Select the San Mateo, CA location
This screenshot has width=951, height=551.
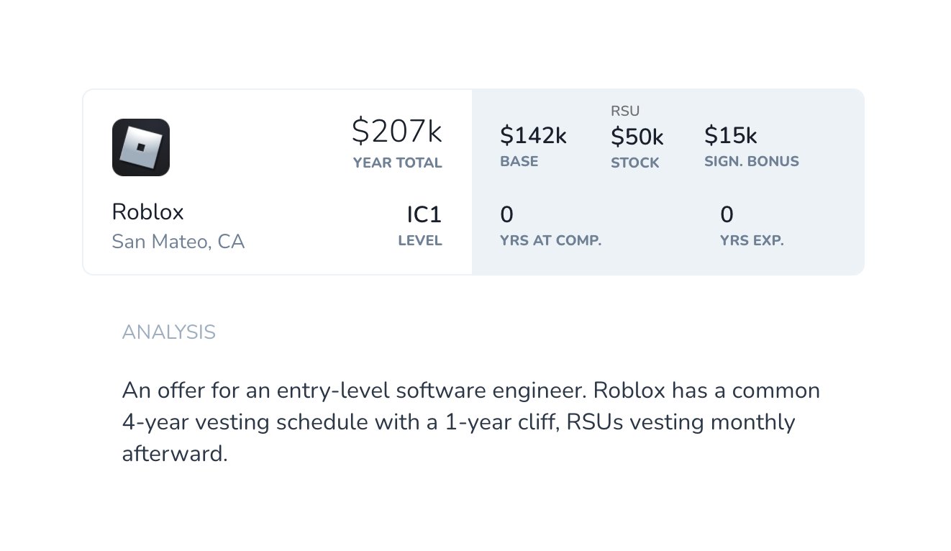178,242
